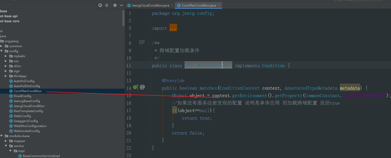391x158 pixels.
Task: Click the 'return true;' statement
Action: pyautogui.click(x=197, y=118)
